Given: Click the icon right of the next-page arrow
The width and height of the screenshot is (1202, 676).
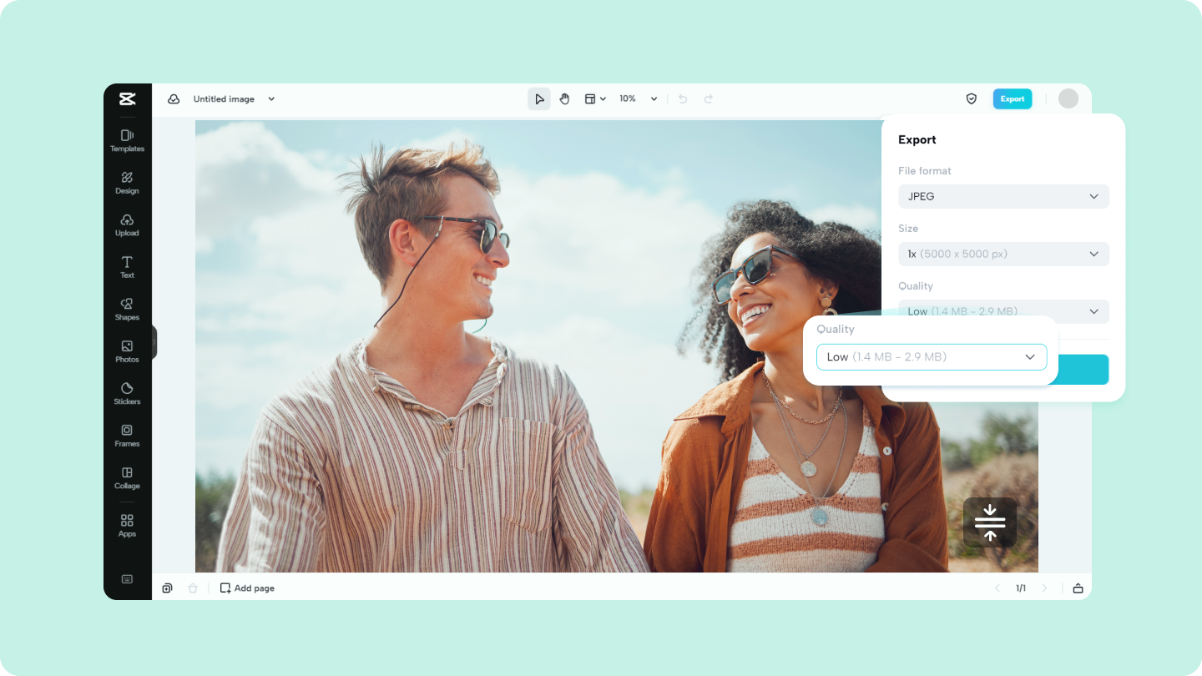Looking at the screenshot, I should [x=1078, y=588].
